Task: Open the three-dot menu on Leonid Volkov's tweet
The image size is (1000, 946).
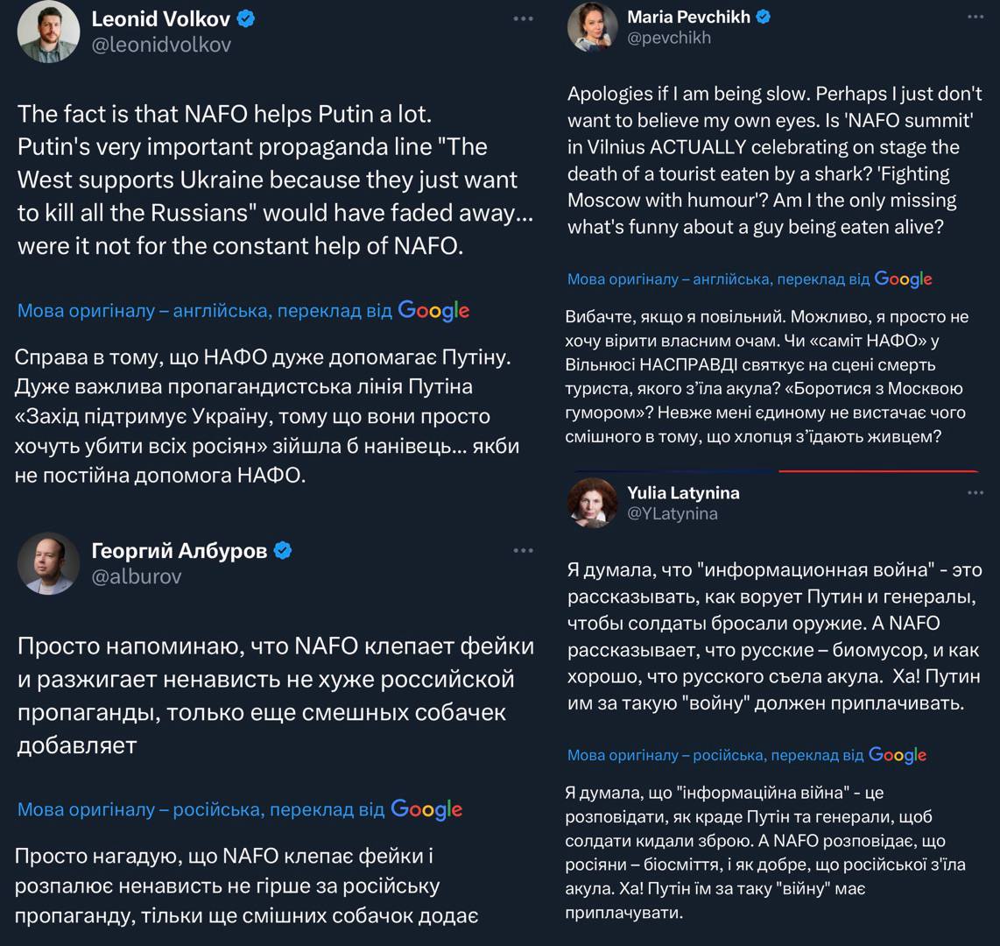Action: click(523, 18)
